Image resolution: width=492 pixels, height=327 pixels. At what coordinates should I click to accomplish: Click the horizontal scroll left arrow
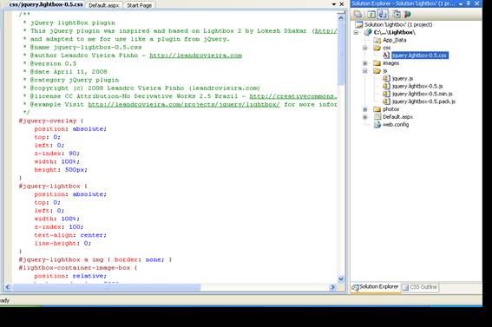[8, 287]
